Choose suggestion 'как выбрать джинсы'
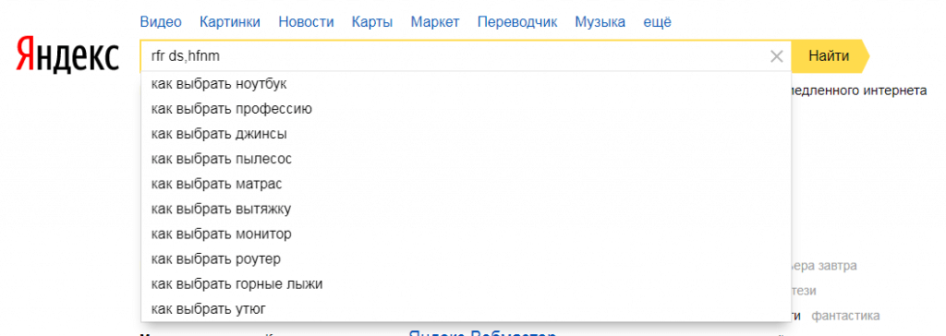This screenshot has width=946, height=336. [x=466, y=134]
